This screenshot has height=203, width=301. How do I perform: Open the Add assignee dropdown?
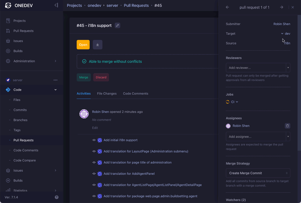(258, 137)
